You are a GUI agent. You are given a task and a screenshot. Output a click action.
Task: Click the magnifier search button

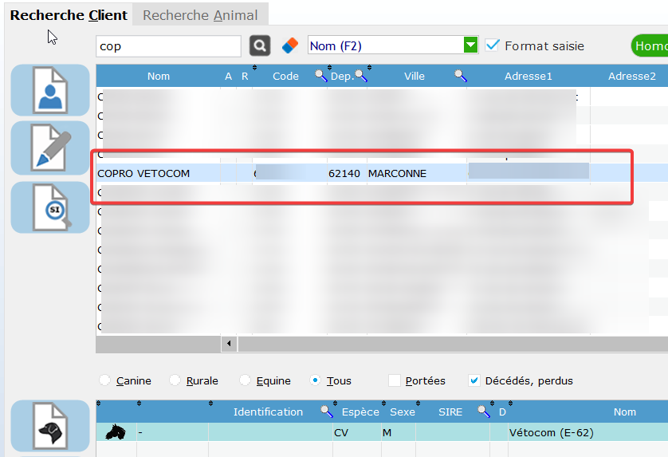coord(261,45)
